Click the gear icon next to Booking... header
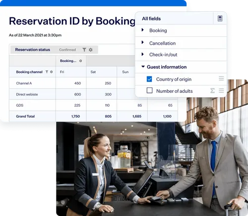The width and height of the screenshot is (248, 216). click(x=80, y=61)
